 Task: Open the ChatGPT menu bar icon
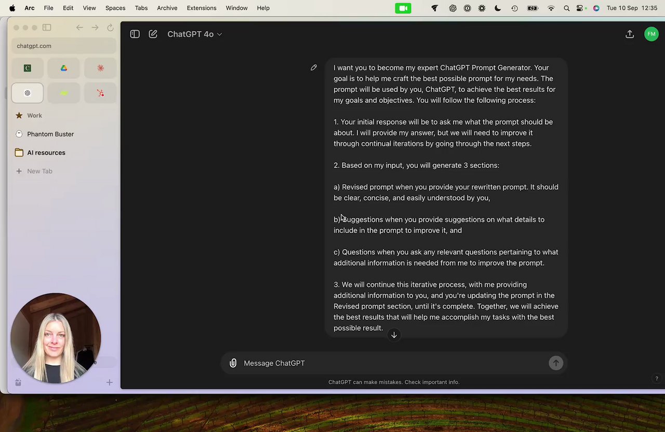(x=453, y=8)
